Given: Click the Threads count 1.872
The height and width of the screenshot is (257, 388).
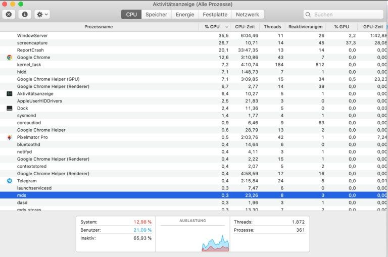Looking at the screenshot, I should click(298, 222).
